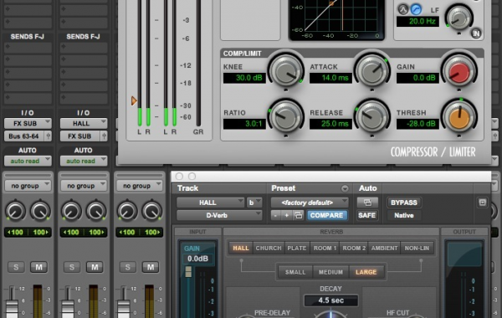Mute the HALL strip with M
This screenshot has height=318, width=502.
(95, 267)
